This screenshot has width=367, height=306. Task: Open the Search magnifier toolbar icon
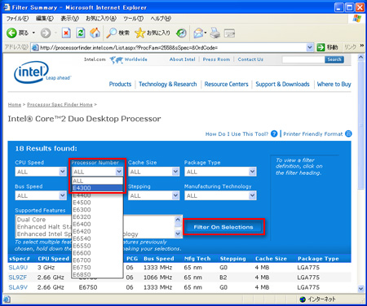pos(111,33)
